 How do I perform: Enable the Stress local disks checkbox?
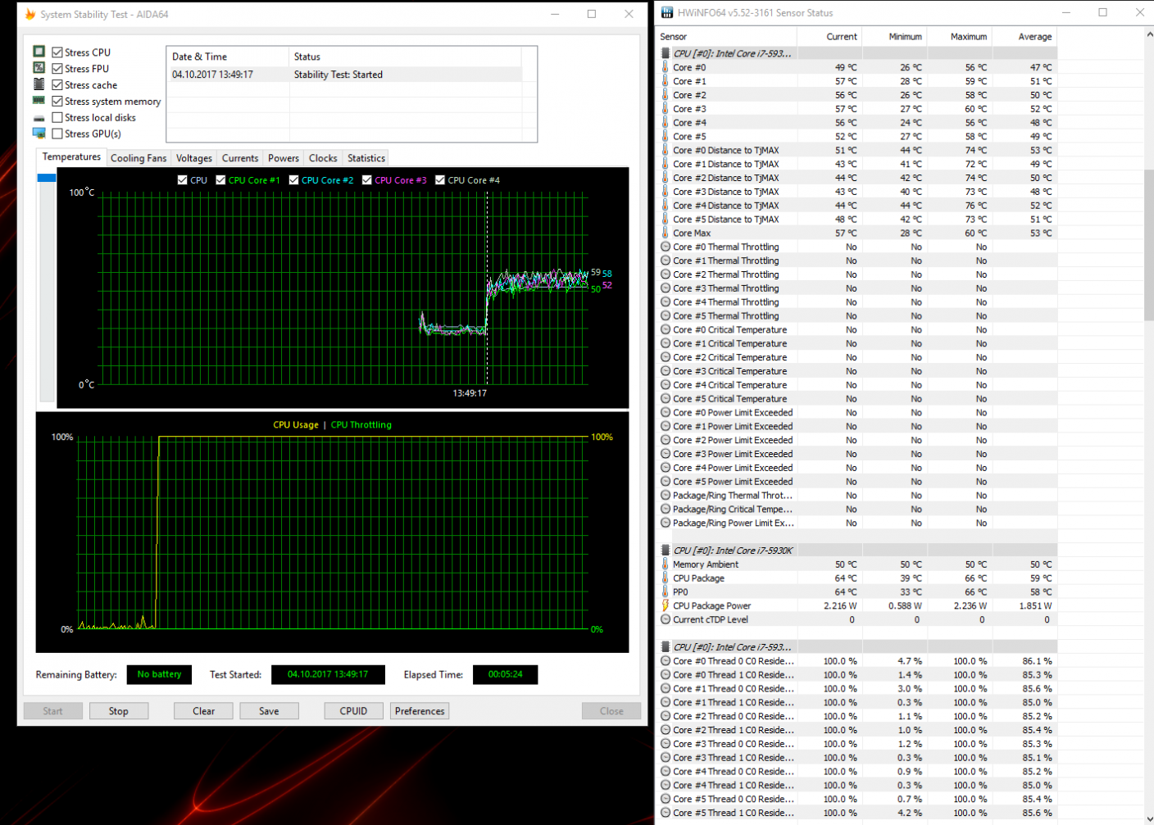(57, 118)
